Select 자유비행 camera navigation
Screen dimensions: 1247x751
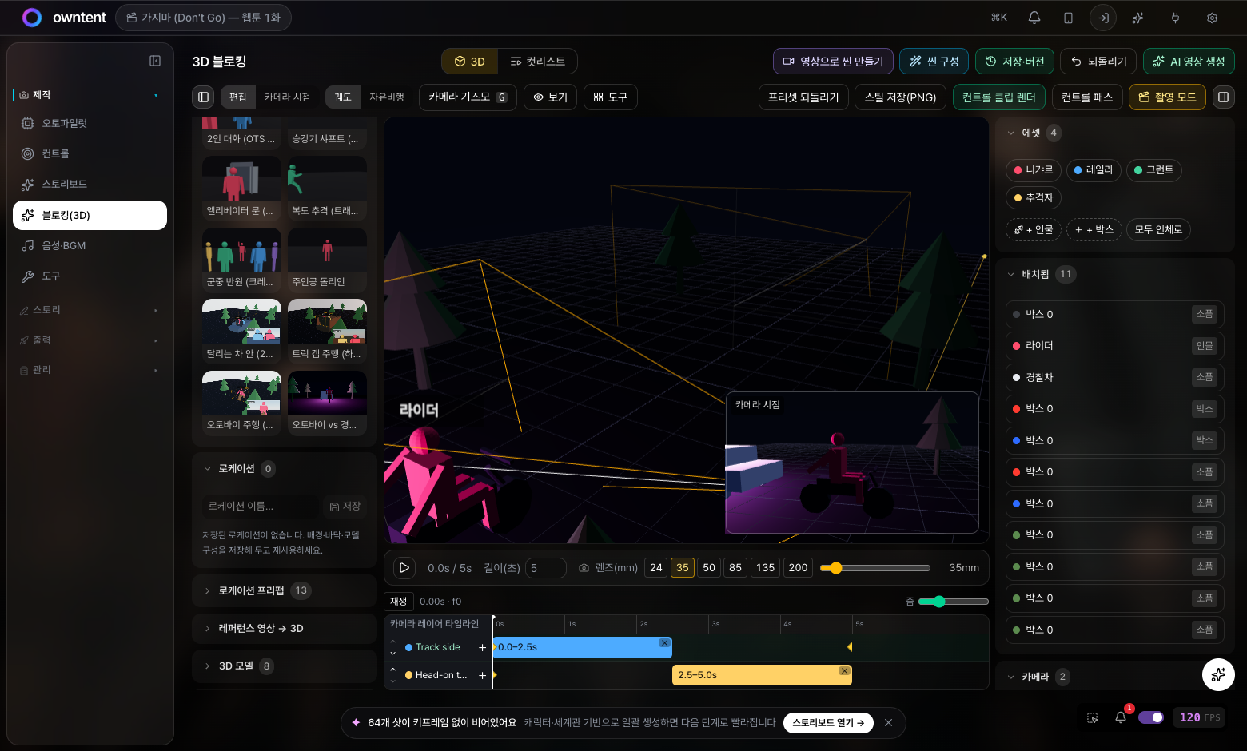pos(387,97)
